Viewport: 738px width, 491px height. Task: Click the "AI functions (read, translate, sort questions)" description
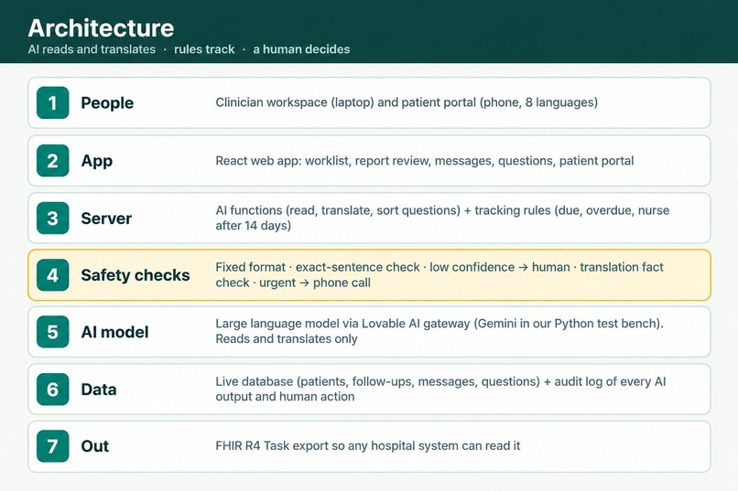pyautogui.click(x=442, y=218)
